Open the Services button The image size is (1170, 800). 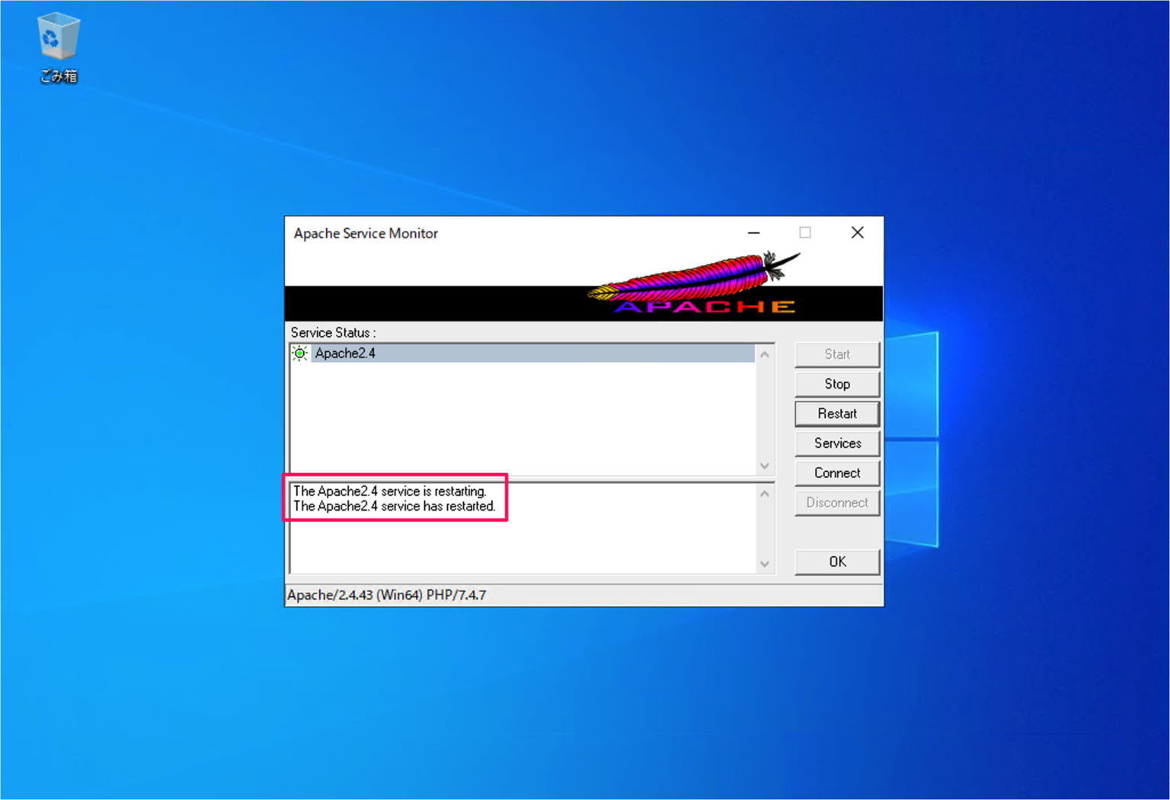(x=837, y=443)
